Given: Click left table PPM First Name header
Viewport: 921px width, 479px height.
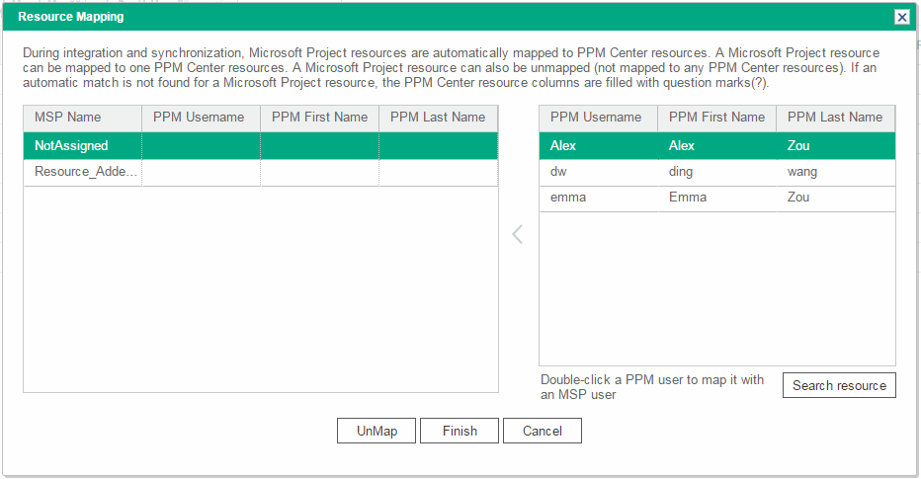Looking at the screenshot, I should click(319, 118).
